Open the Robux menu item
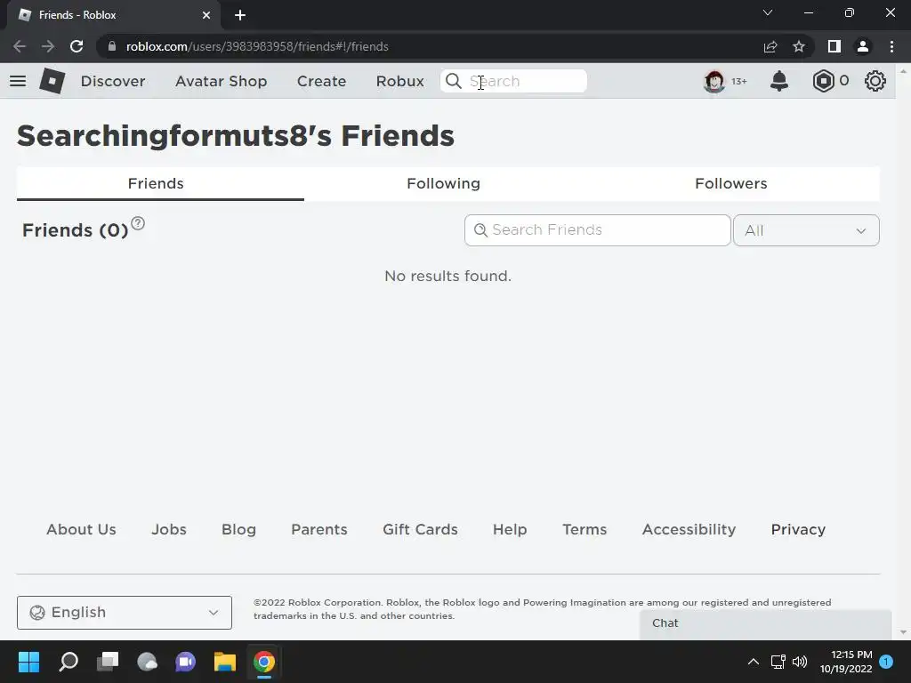Image resolution: width=911 pixels, height=683 pixels. click(x=399, y=81)
